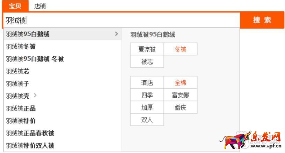This screenshot has height=153, width=285.
Task: Select the 羽绒被正品 suggestion
Action: [21, 108]
